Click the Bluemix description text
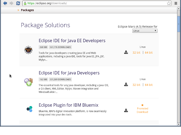Image resolution: width=181 pixels, height=135 pixels. 73,113
